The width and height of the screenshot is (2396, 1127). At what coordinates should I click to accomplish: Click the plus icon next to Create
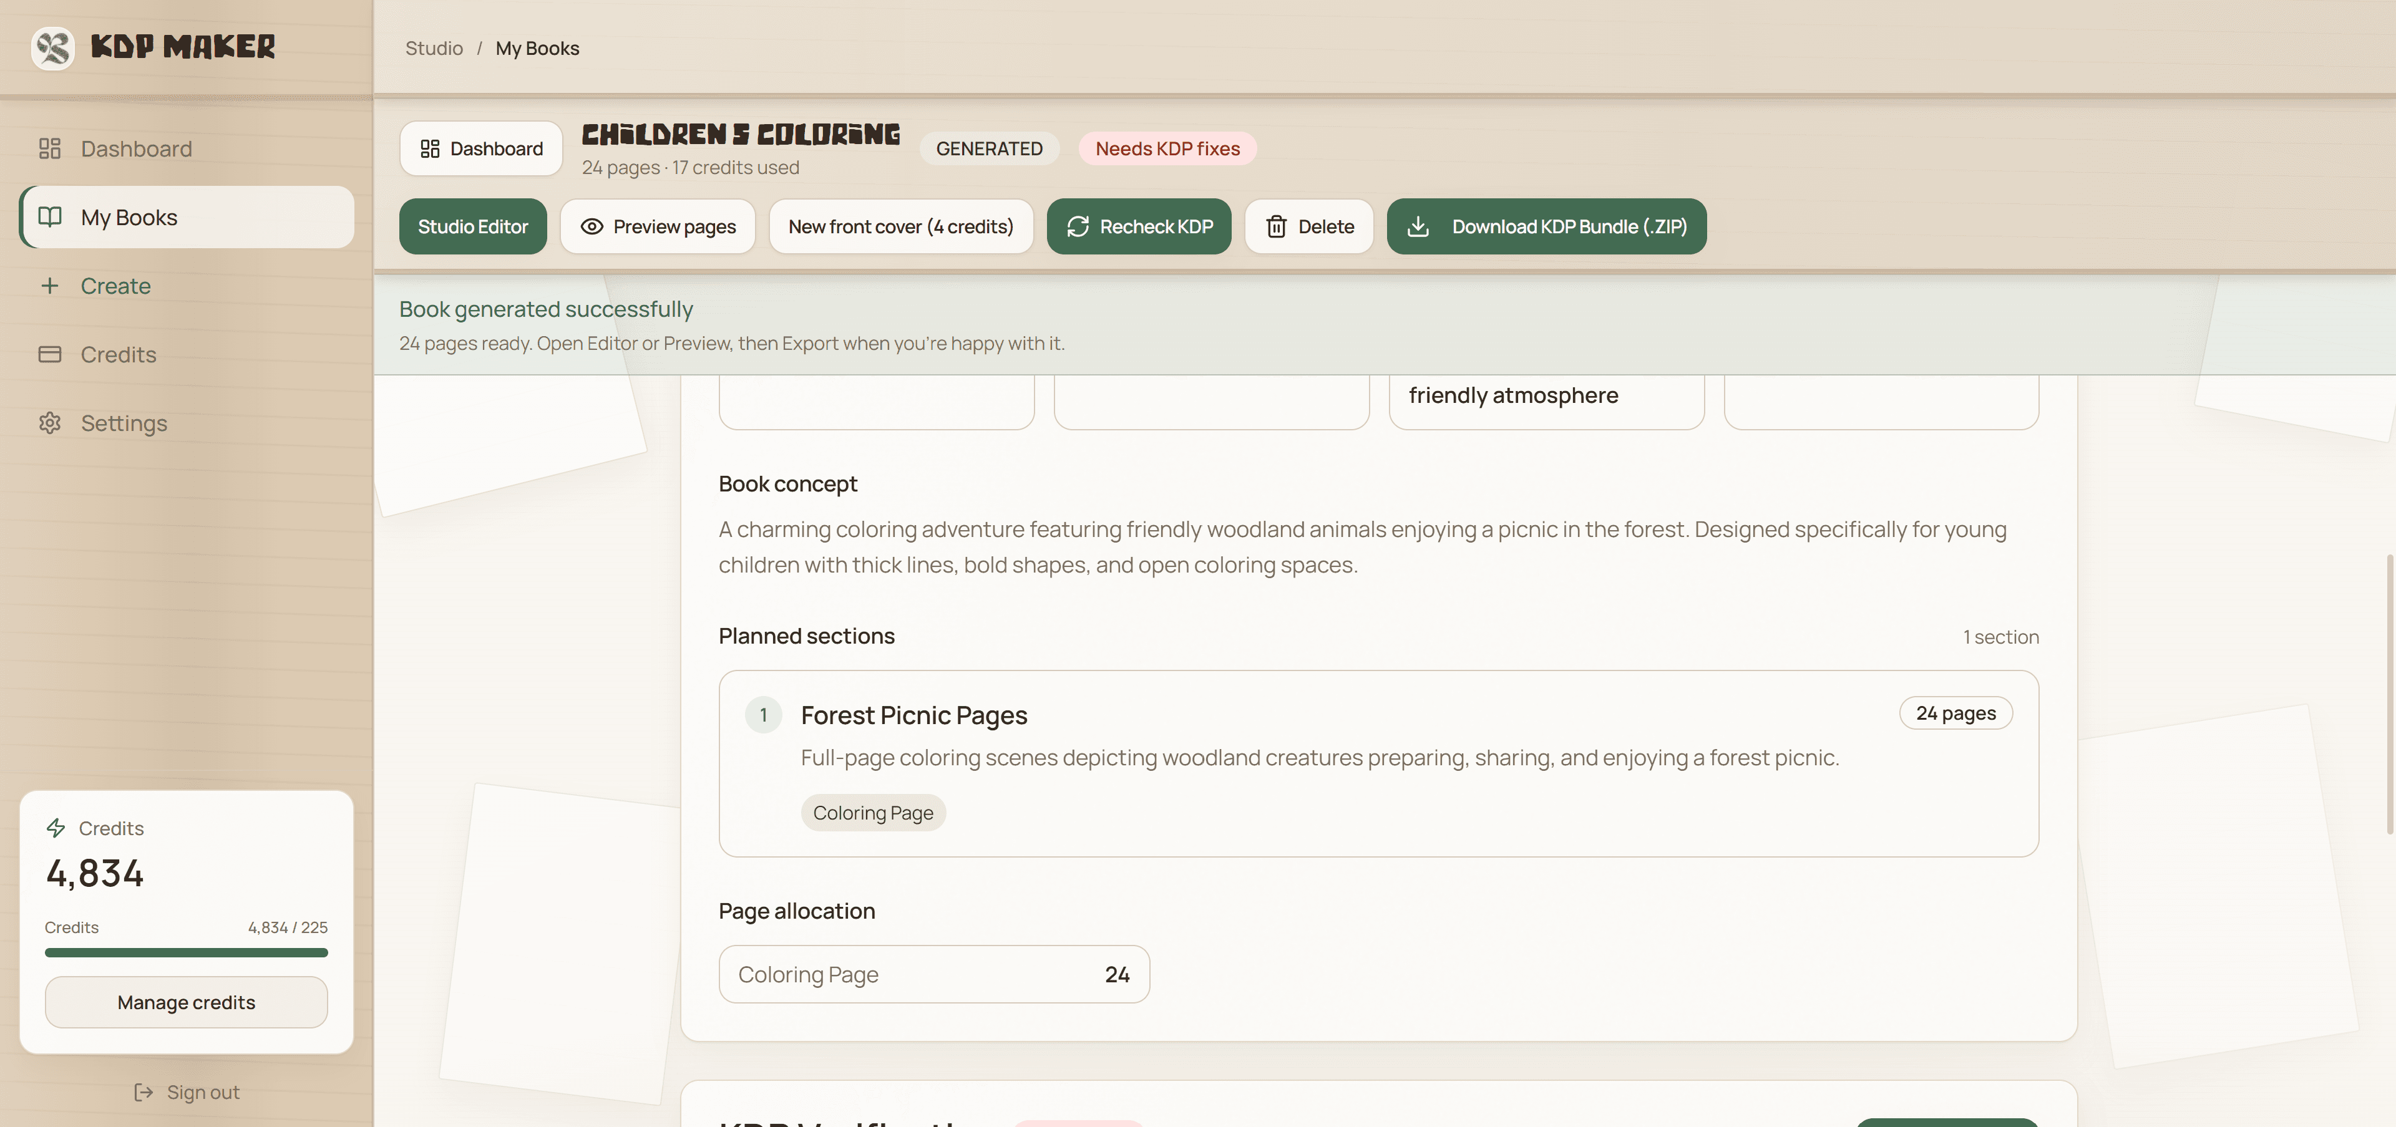click(50, 286)
